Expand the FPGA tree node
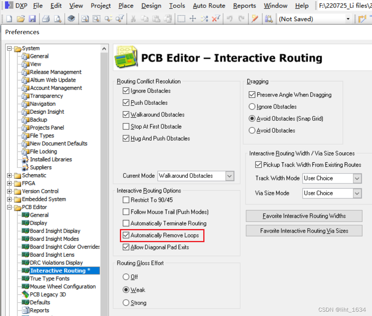Viewport: 372px width, 316px height. 9,183
